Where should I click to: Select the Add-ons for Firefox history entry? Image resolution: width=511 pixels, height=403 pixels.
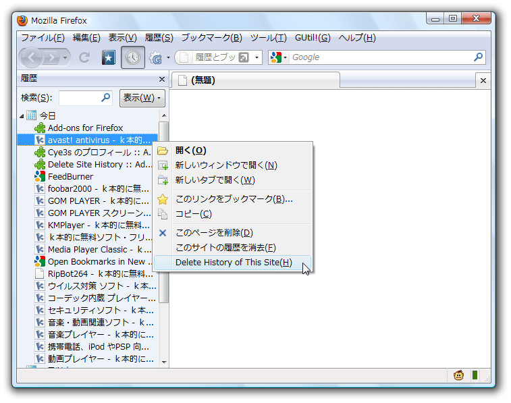point(85,128)
